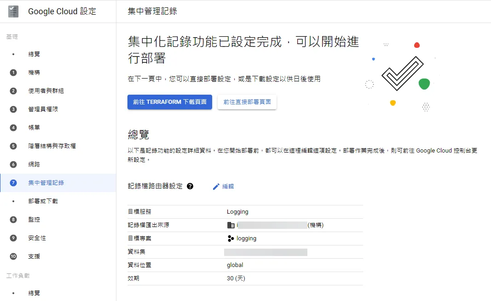This screenshot has height=301, width=491.
Task: Go to step 8 監控
Action: [x=34, y=219]
